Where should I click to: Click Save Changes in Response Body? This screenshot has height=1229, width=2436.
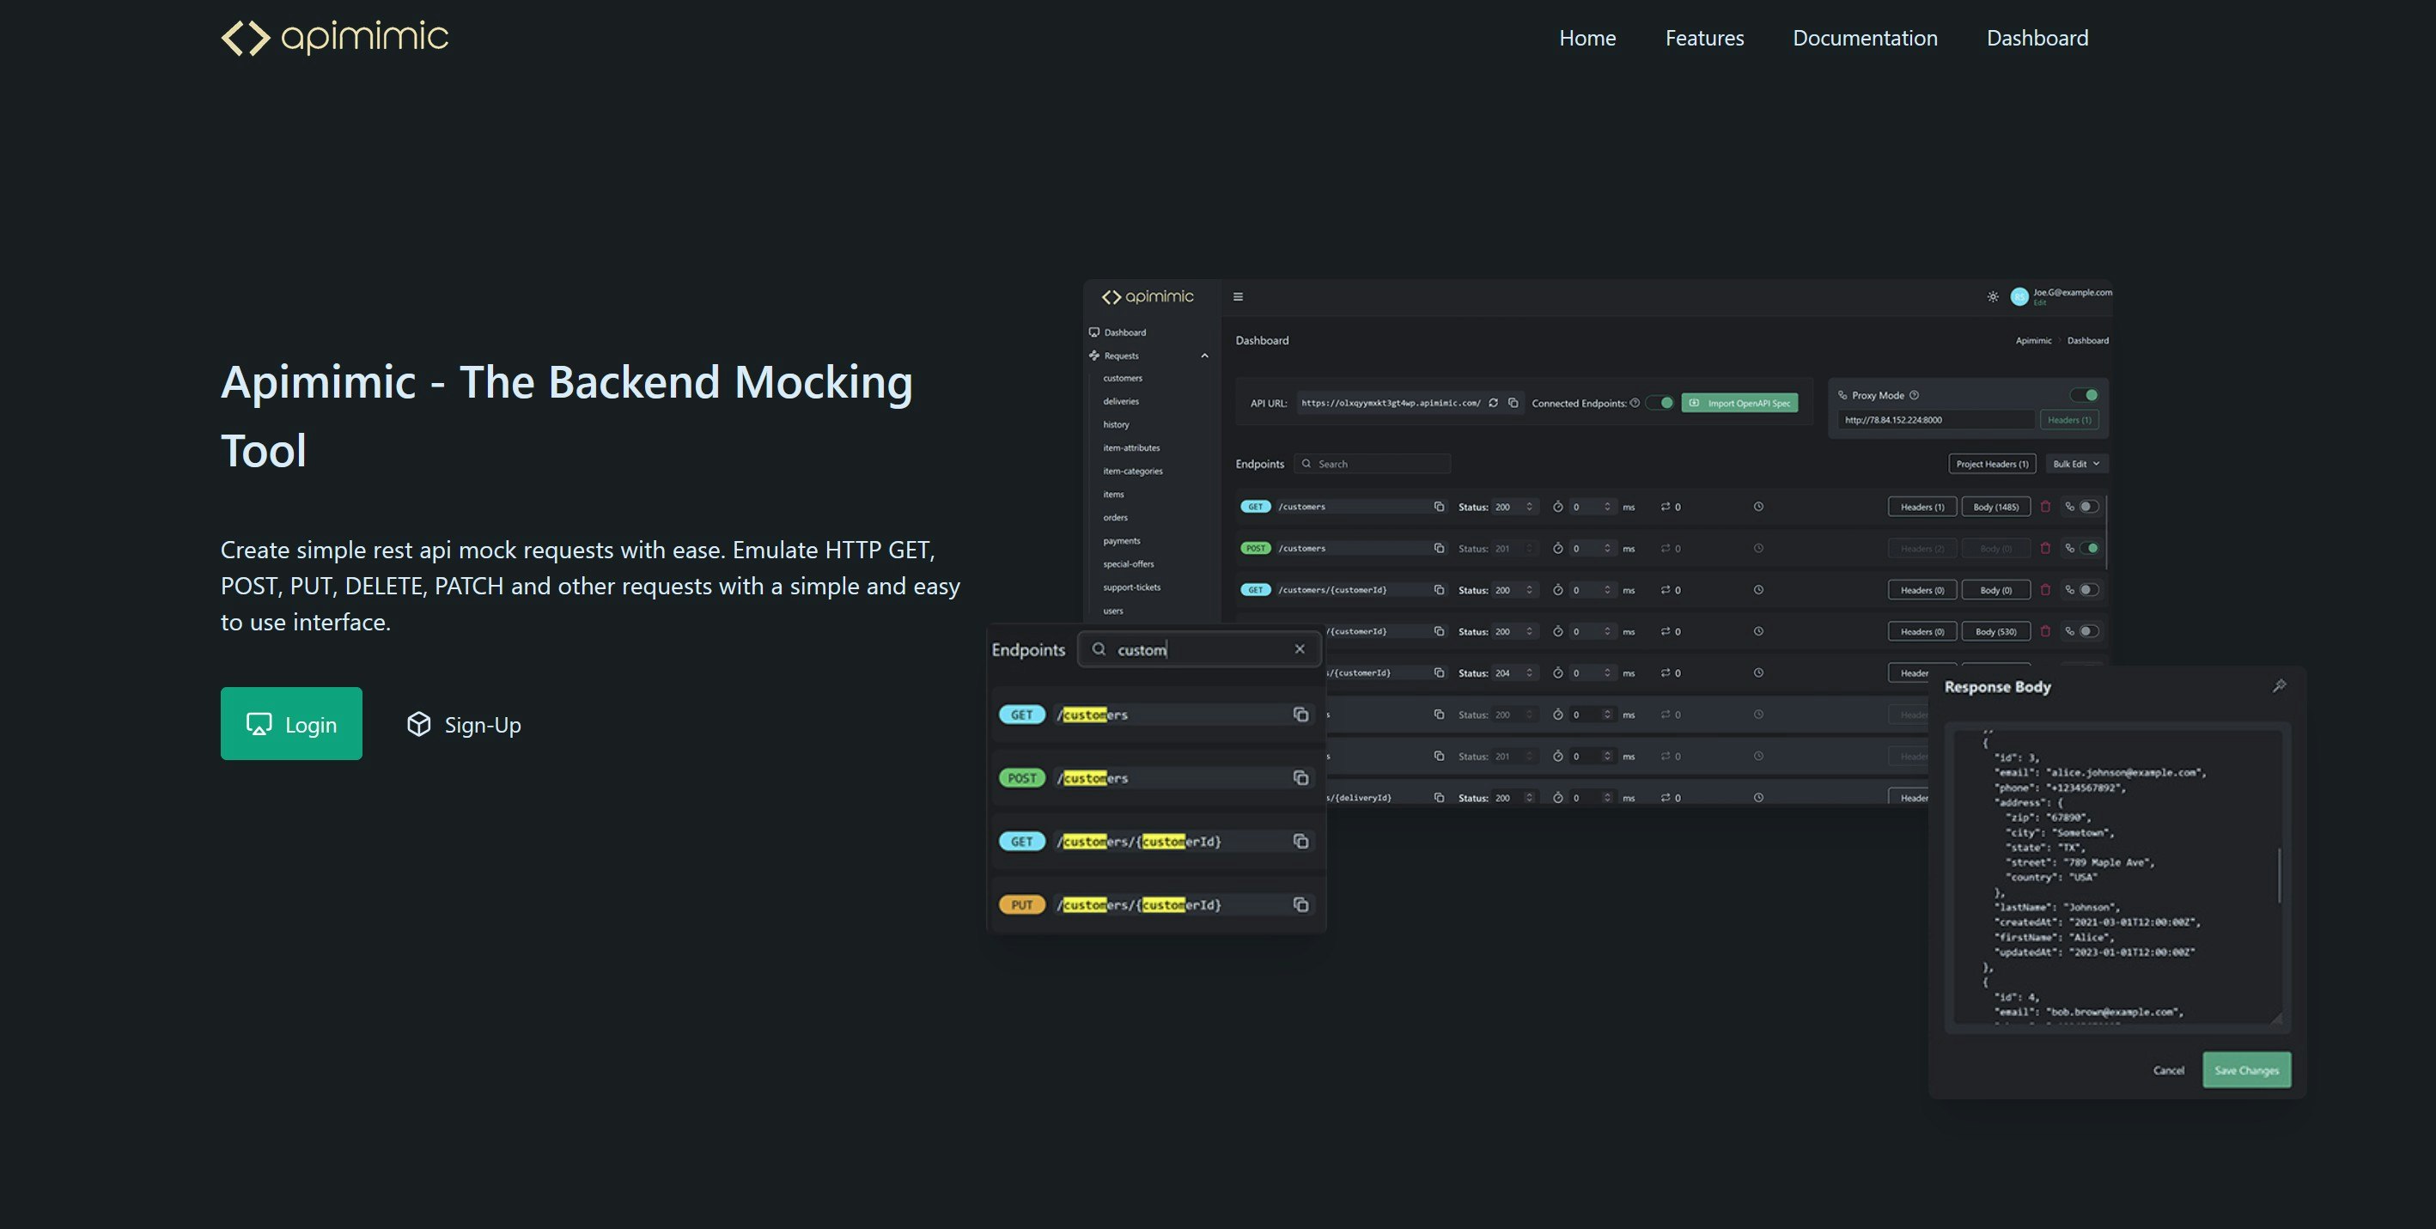(2246, 1070)
